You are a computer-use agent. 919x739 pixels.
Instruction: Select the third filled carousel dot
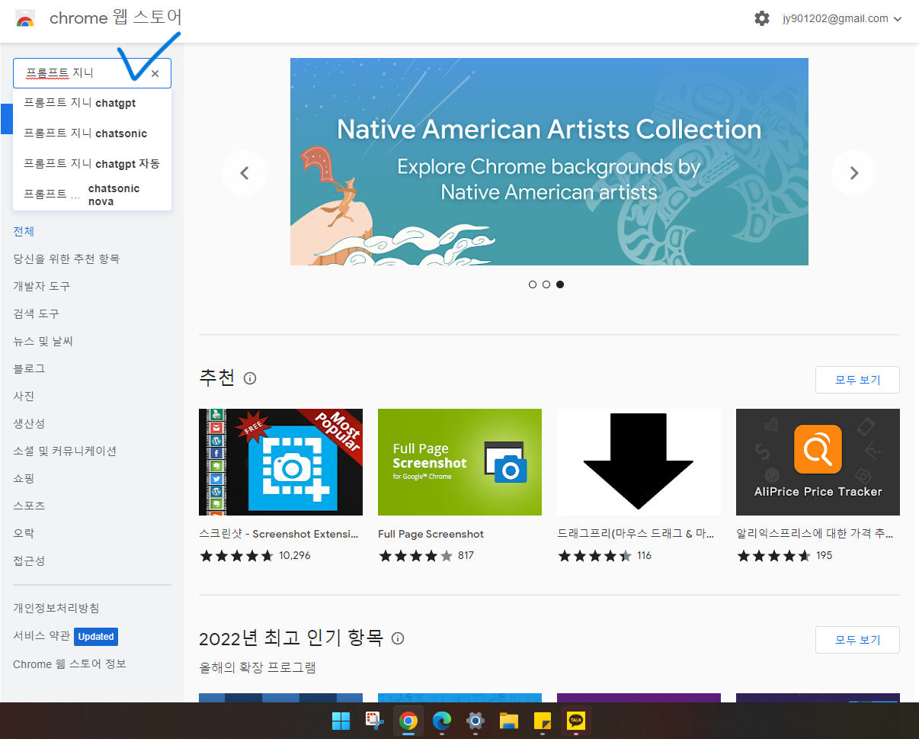tap(560, 284)
